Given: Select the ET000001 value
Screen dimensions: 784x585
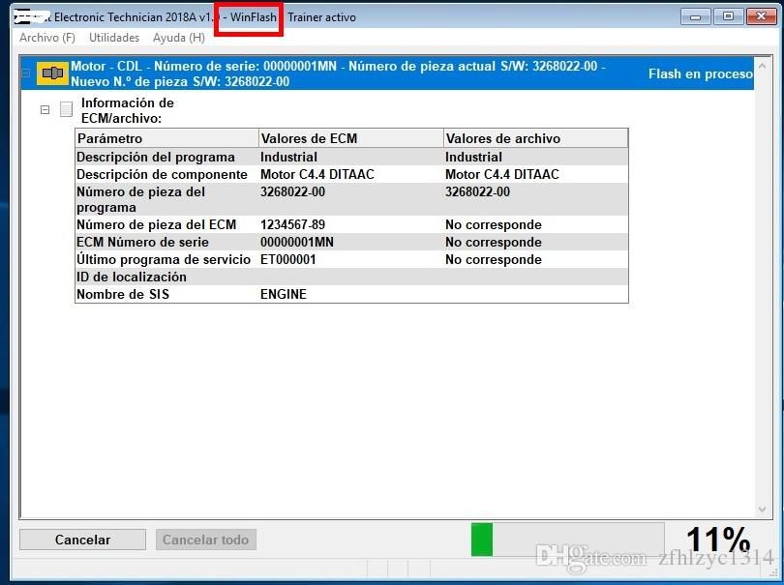Looking at the screenshot, I should tap(288, 260).
